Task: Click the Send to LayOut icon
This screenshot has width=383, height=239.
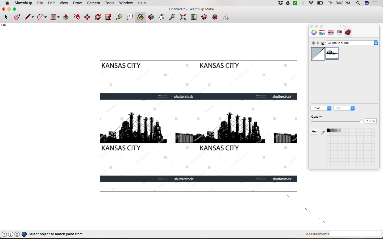Action: click(x=226, y=17)
